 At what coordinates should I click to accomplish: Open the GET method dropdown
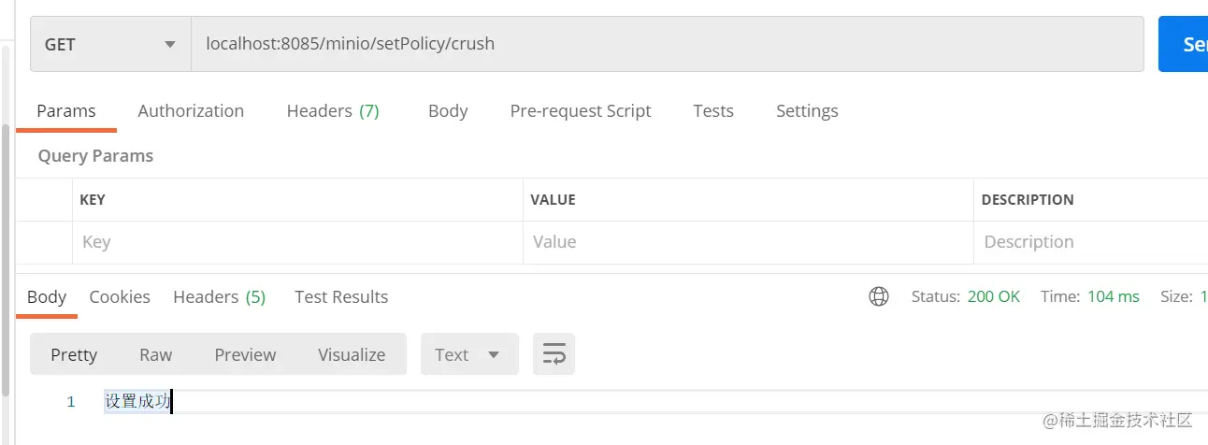point(110,44)
